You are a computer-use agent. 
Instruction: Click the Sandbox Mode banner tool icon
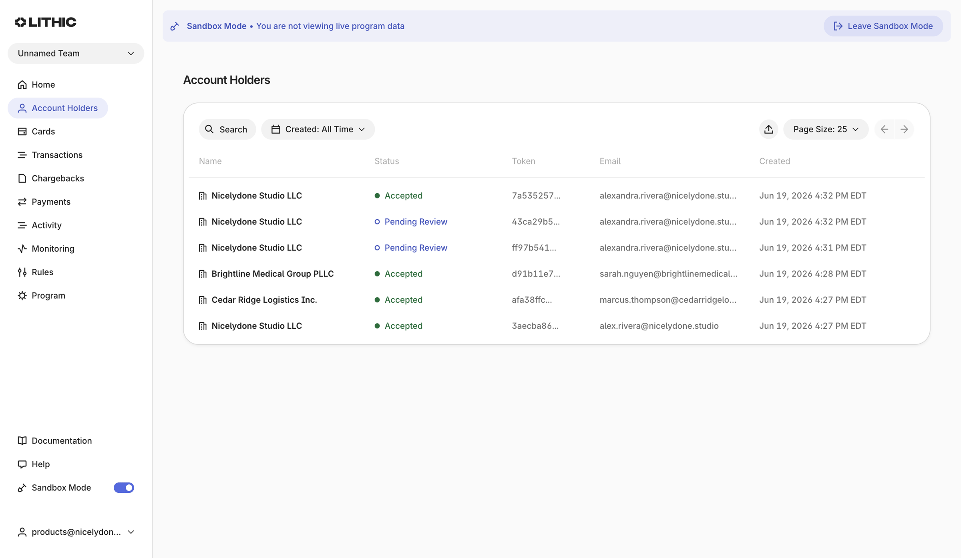(175, 26)
